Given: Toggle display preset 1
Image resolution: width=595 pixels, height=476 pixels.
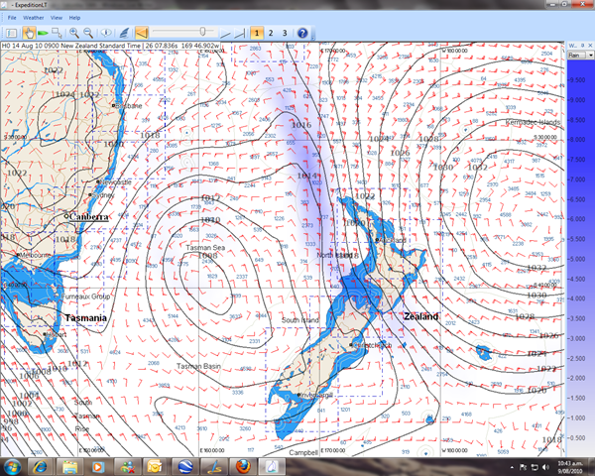Looking at the screenshot, I should [x=257, y=33].
